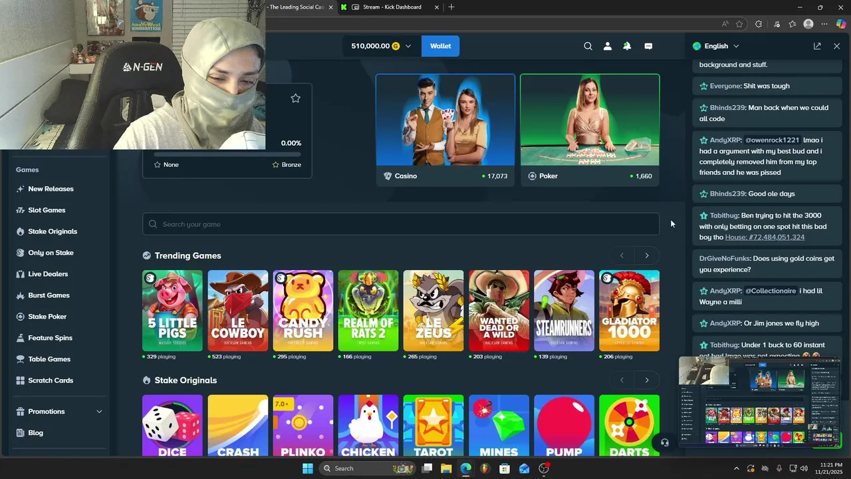Open a new browser tab

[x=451, y=7]
